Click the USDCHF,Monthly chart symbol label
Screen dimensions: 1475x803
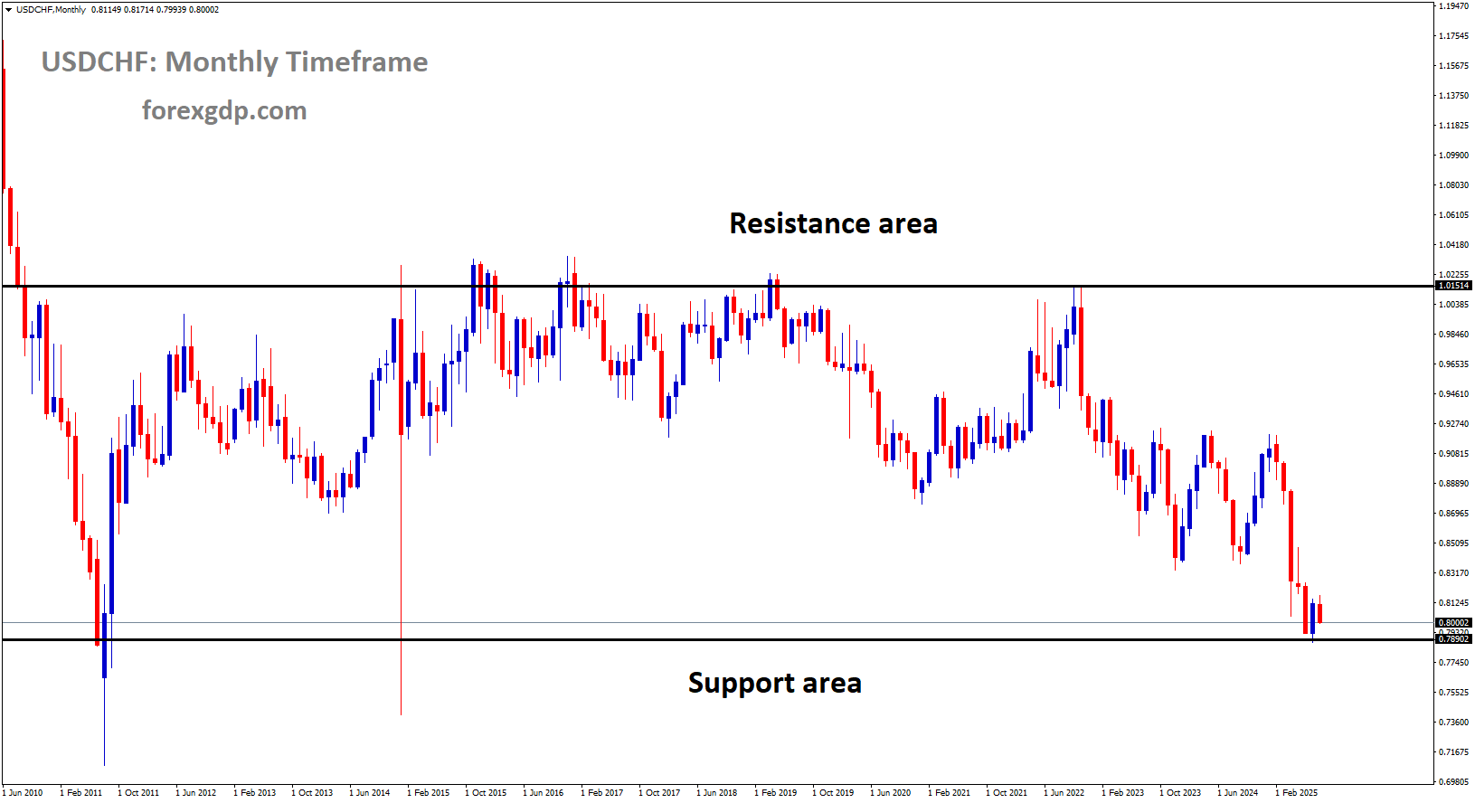coord(51,10)
